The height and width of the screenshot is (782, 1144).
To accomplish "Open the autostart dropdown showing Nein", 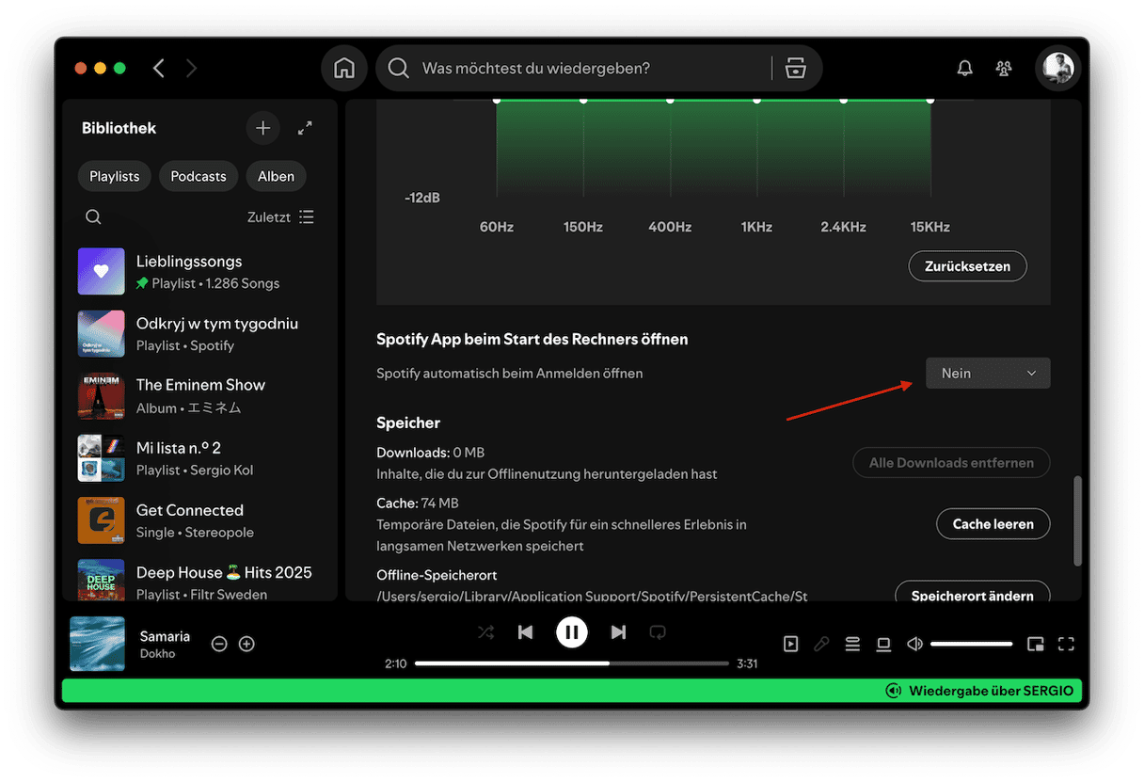I will (x=988, y=374).
